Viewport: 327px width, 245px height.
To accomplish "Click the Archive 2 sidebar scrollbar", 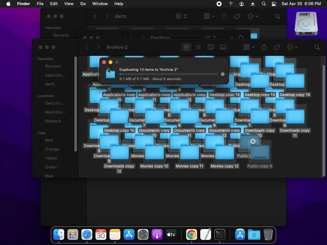I will (76, 104).
